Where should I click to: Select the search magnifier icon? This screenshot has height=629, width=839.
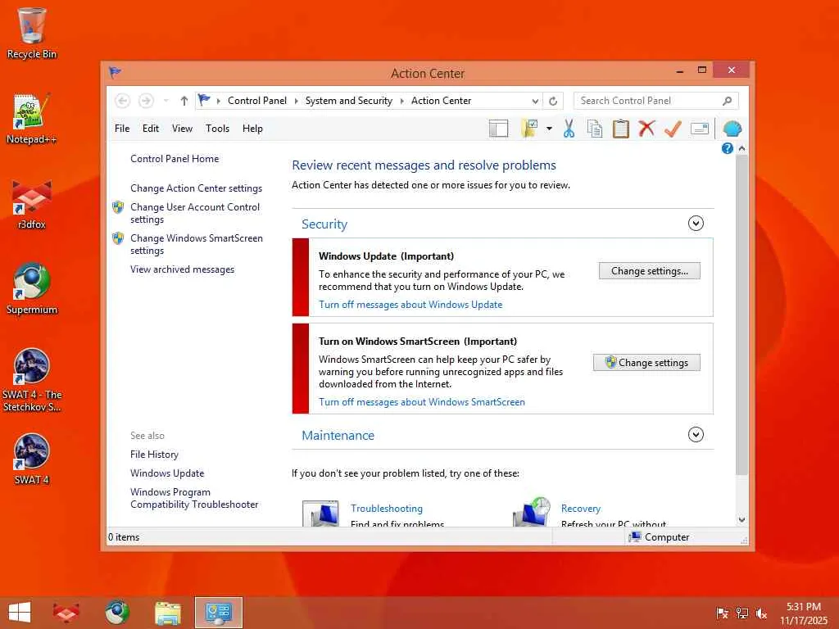(x=728, y=101)
